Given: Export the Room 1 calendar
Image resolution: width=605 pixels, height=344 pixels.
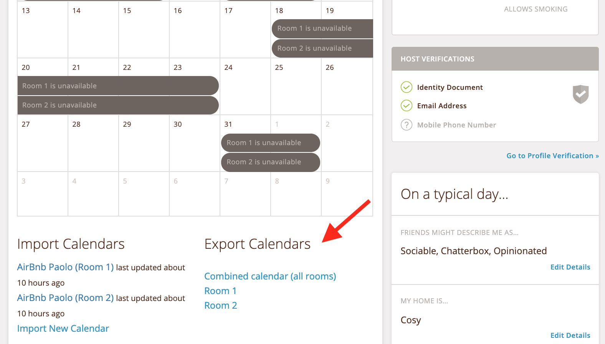Looking at the screenshot, I should (x=220, y=291).
